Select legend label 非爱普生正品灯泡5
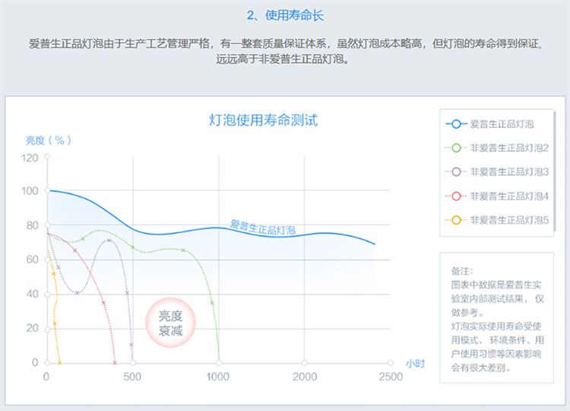This screenshot has height=411, width=570. 509,220
